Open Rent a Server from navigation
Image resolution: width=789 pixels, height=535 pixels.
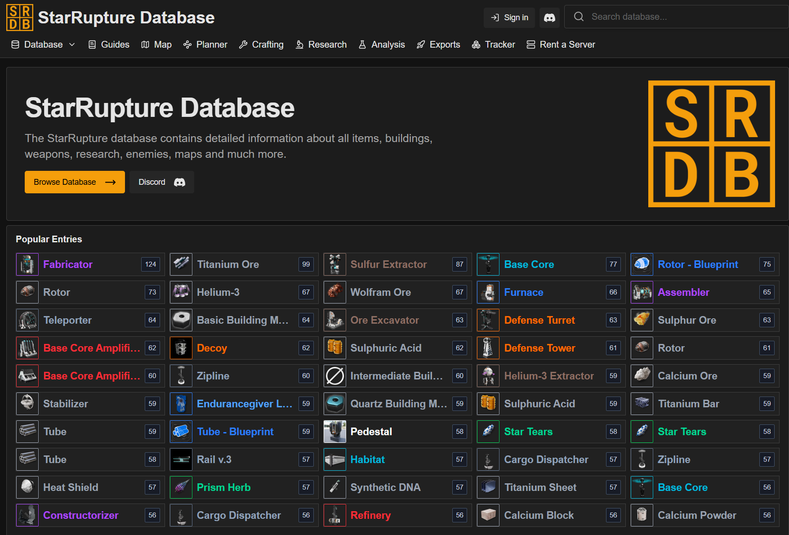click(561, 45)
